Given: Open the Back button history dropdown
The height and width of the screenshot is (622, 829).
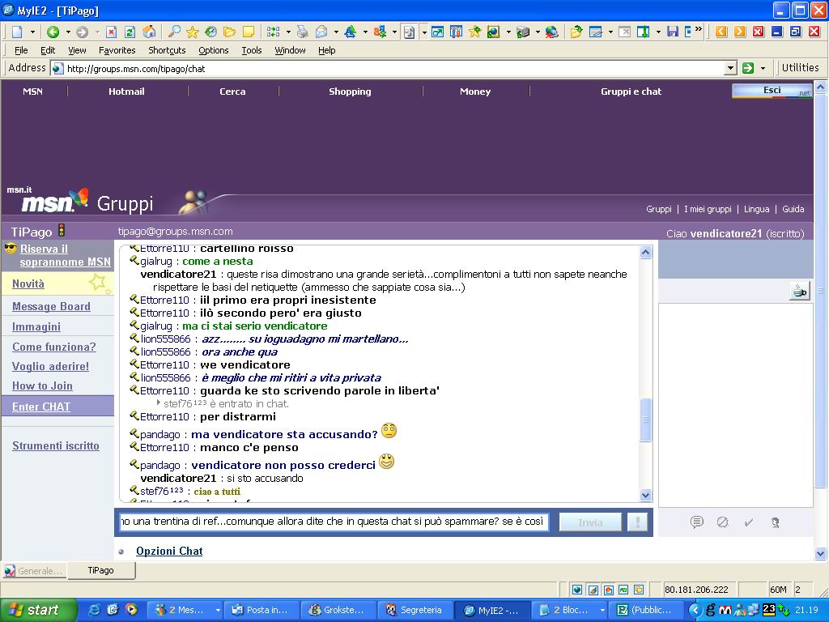Looking at the screenshot, I should [x=68, y=32].
